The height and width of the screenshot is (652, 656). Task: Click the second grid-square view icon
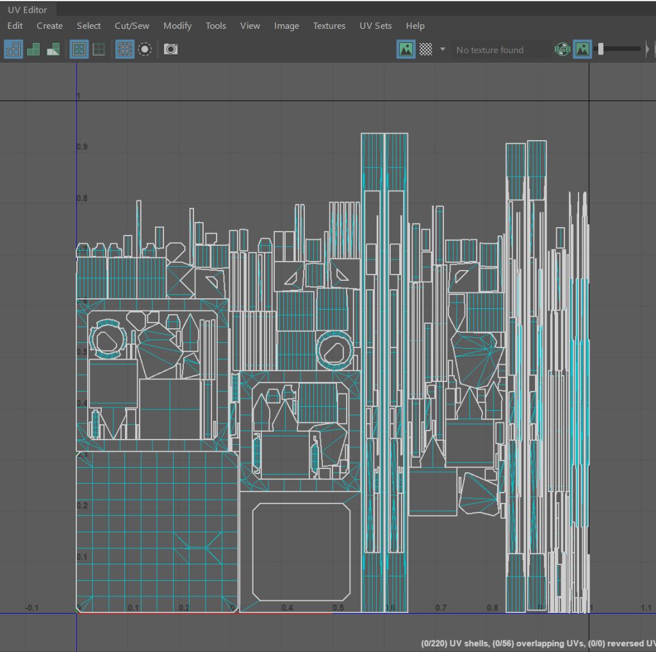[99, 49]
